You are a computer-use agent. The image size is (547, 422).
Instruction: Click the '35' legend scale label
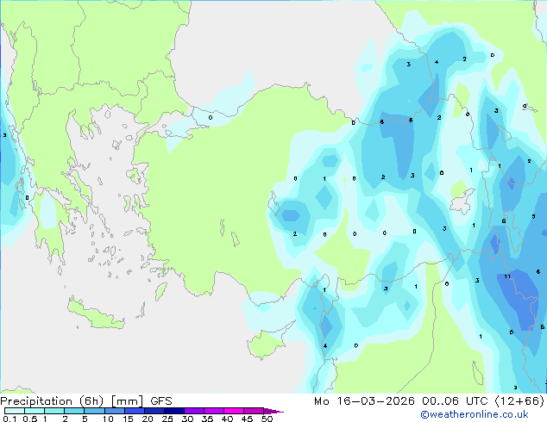coord(207,419)
